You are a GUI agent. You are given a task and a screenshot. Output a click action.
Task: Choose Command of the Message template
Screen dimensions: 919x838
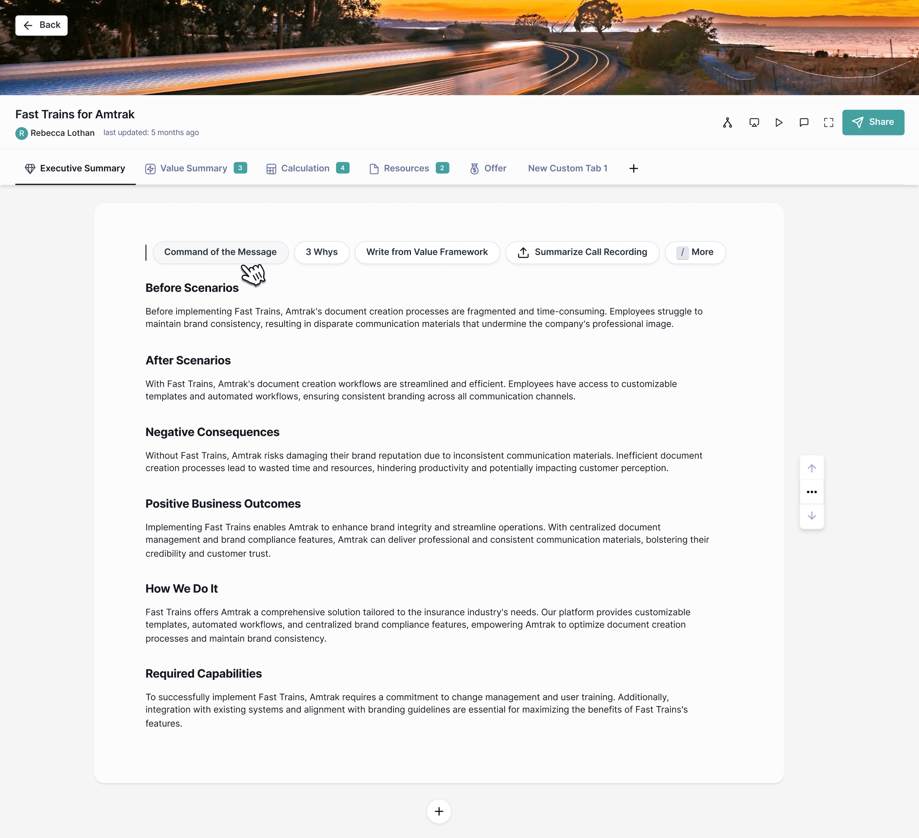[x=220, y=253]
